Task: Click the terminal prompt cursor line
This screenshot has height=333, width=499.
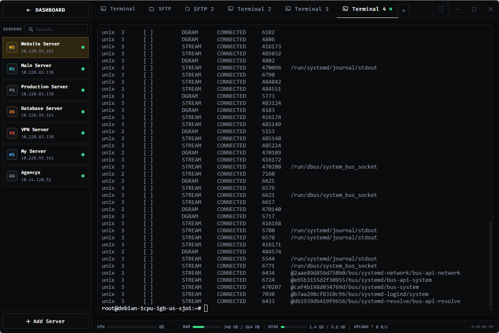Action: click(206, 308)
